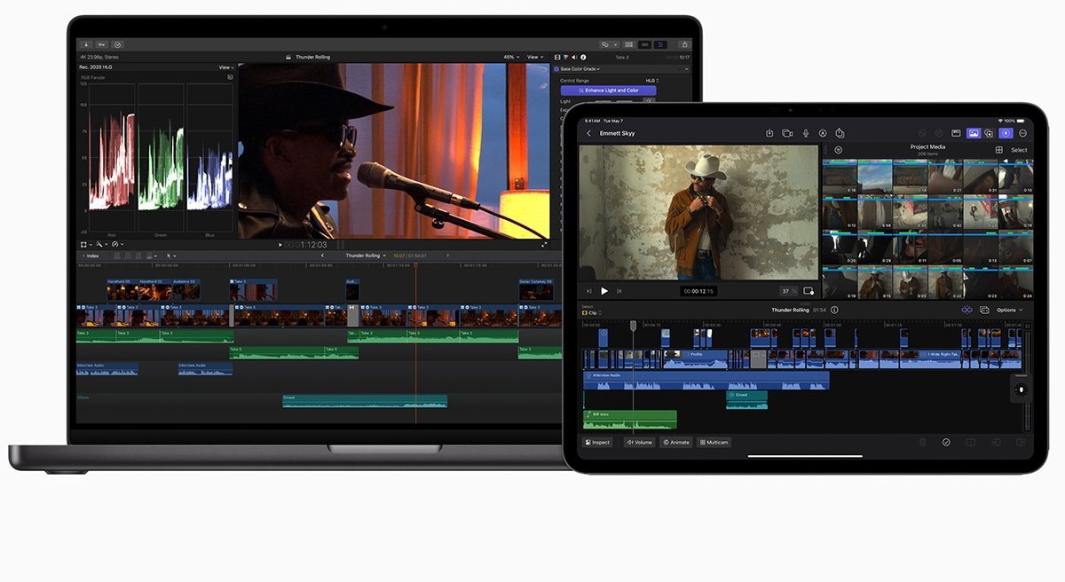Click the undo icon on the iPad toolbar
The image size is (1065, 582).
tap(922, 133)
